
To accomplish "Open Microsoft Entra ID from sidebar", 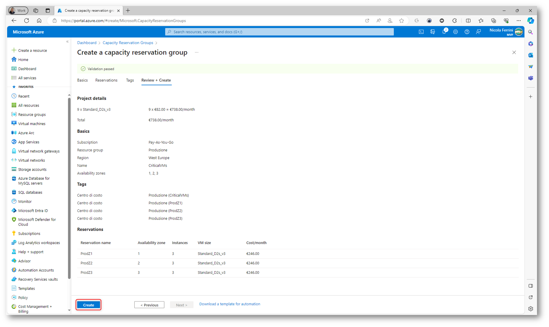I will (x=29, y=210).
